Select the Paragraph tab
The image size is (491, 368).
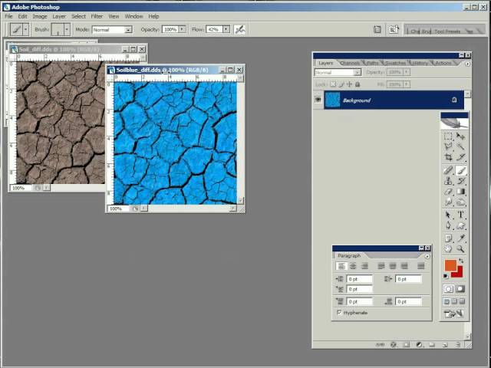(349, 255)
